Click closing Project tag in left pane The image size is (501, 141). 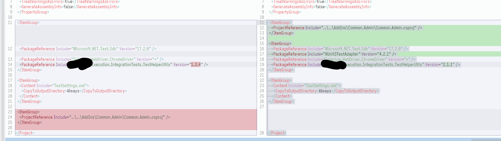[x=25, y=133]
